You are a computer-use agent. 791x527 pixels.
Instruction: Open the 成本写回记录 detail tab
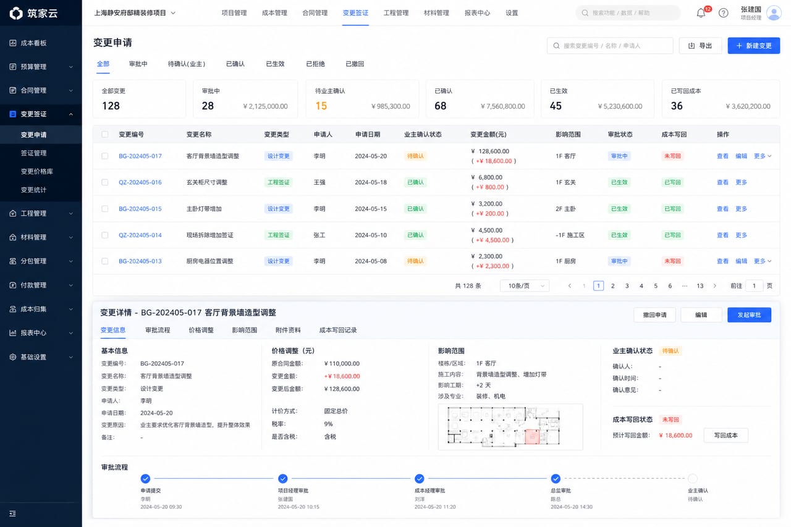[x=338, y=331]
